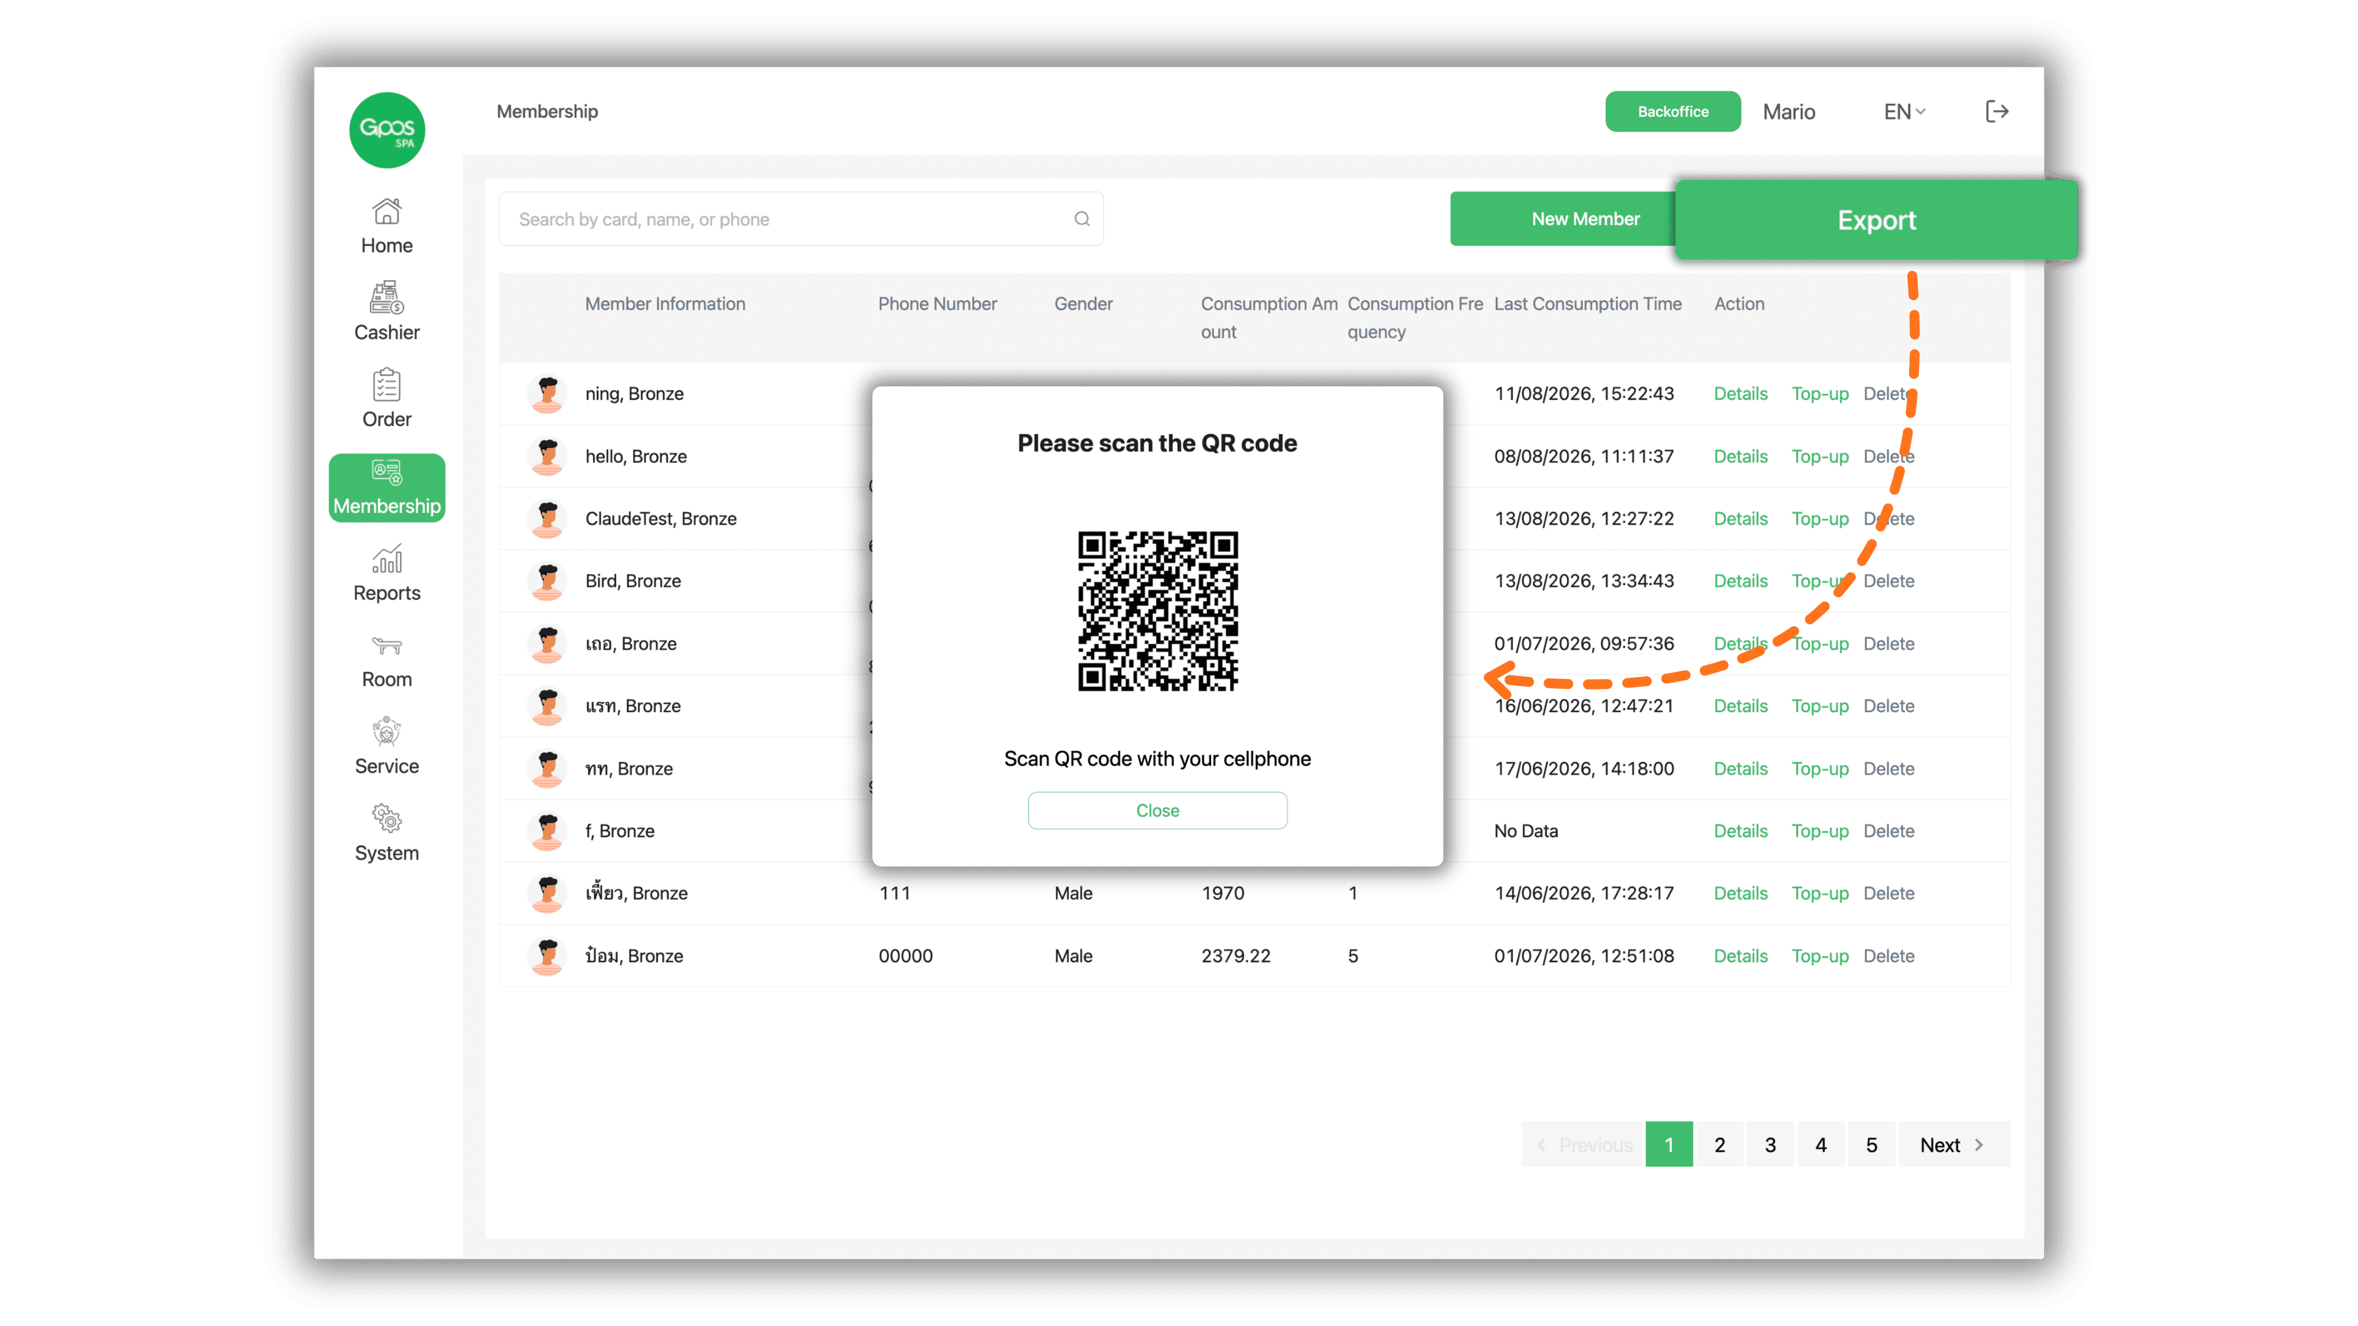2358x1326 pixels.
Task: Open Details for member ป๋อม
Action: click(x=1741, y=955)
